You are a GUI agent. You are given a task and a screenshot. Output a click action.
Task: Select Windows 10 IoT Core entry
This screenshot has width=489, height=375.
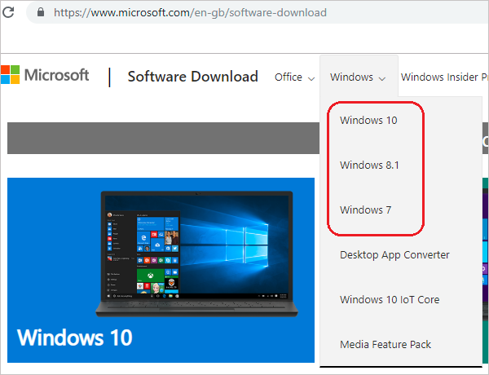tap(390, 300)
